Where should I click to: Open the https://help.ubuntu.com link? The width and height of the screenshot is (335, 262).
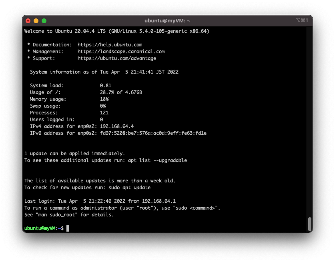tap(110, 45)
